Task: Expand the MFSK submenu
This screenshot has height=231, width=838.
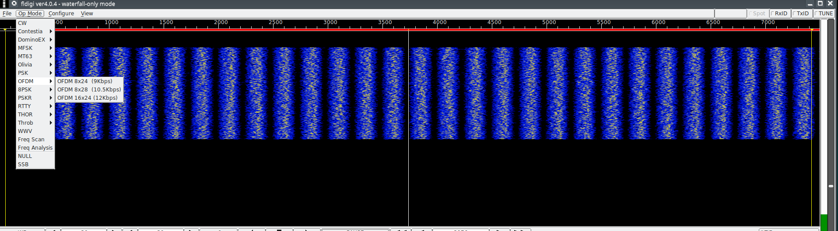Action: click(x=35, y=48)
